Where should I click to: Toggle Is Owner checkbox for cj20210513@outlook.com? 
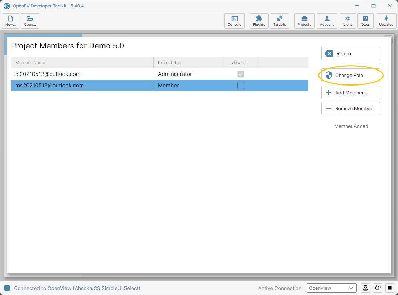(x=241, y=74)
